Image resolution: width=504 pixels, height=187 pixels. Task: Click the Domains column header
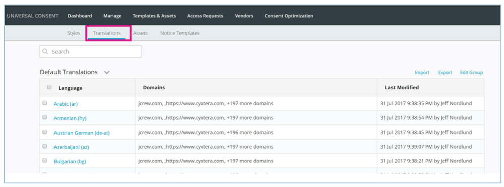point(154,87)
